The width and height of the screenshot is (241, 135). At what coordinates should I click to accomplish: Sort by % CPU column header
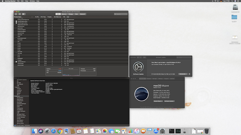point(37,17)
